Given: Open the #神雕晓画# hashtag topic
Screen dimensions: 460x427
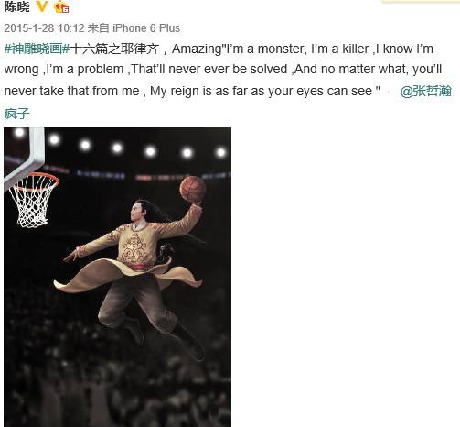Looking at the screenshot, I should pos(37,49).
